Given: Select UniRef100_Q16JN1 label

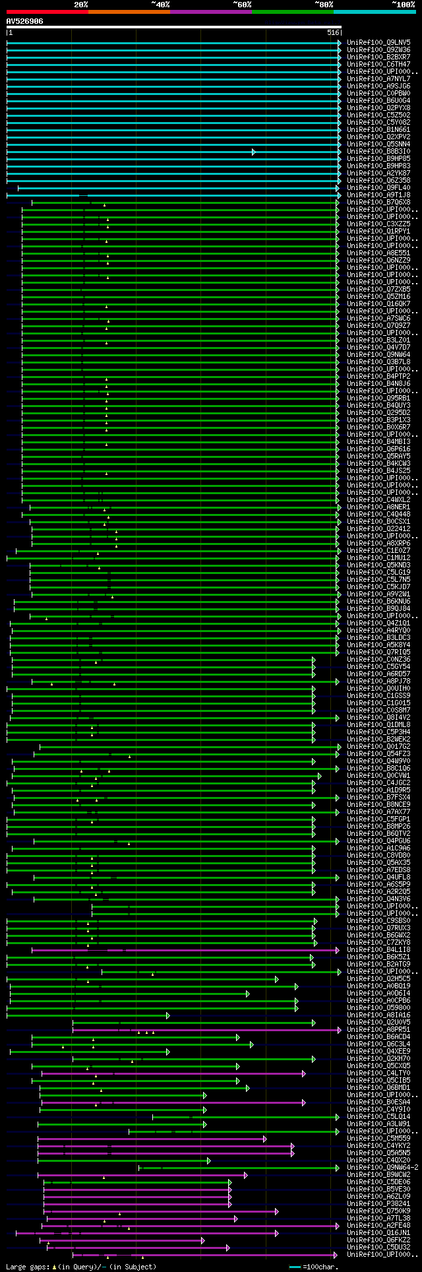Looking at the screenshot, I should tap(378, 1232).
